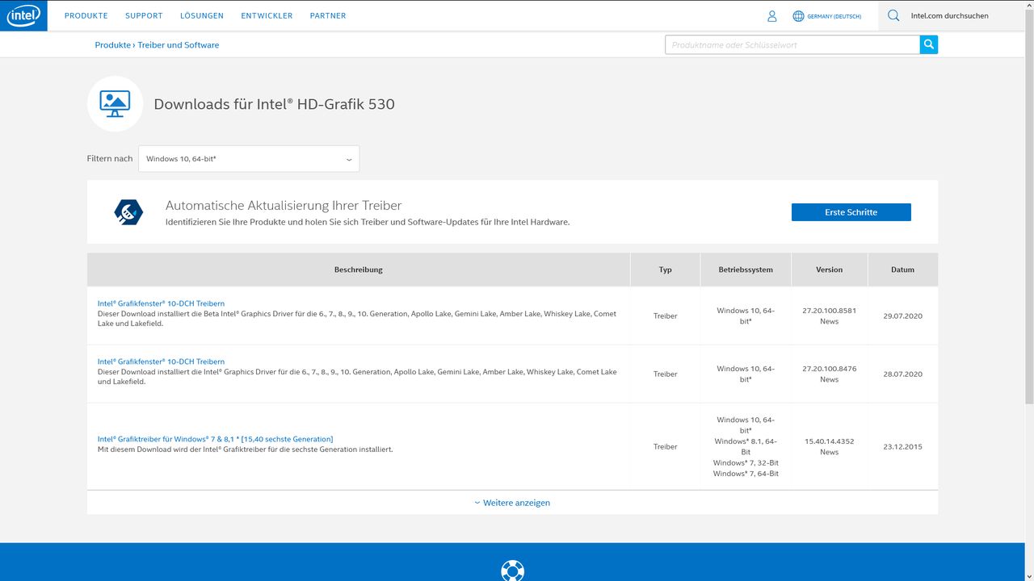Open the Entwickler menu
Image resolution: width=1034 pixels, height=581 pixels.
[x=267, y=16]
